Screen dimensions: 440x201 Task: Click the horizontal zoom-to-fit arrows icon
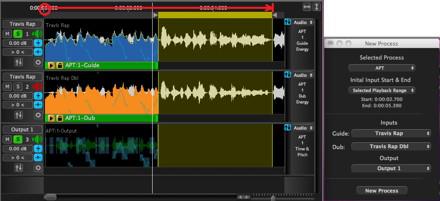307,7
